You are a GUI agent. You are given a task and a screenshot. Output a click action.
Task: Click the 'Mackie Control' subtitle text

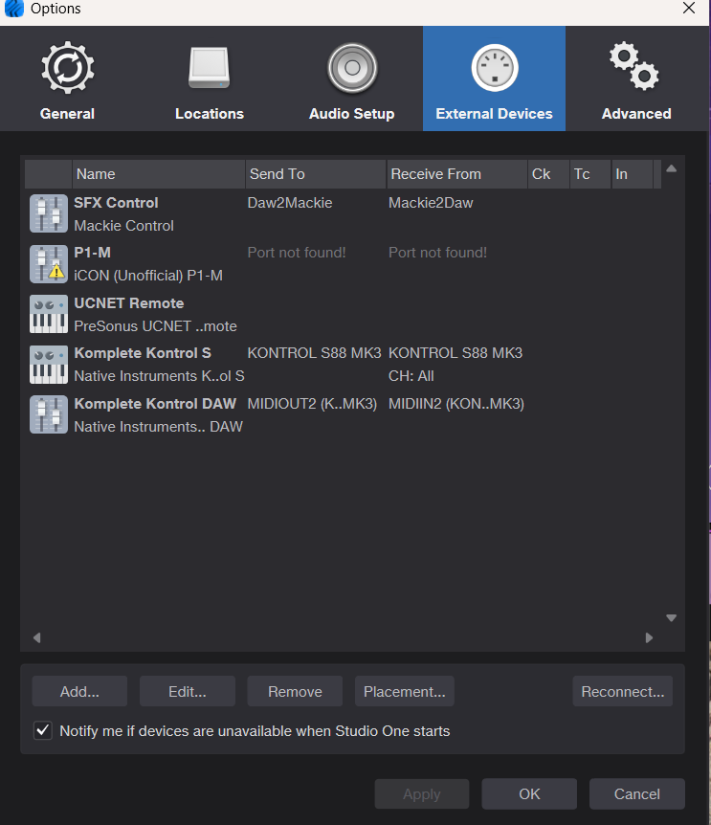pyautogui.click(x=123, y=226)
